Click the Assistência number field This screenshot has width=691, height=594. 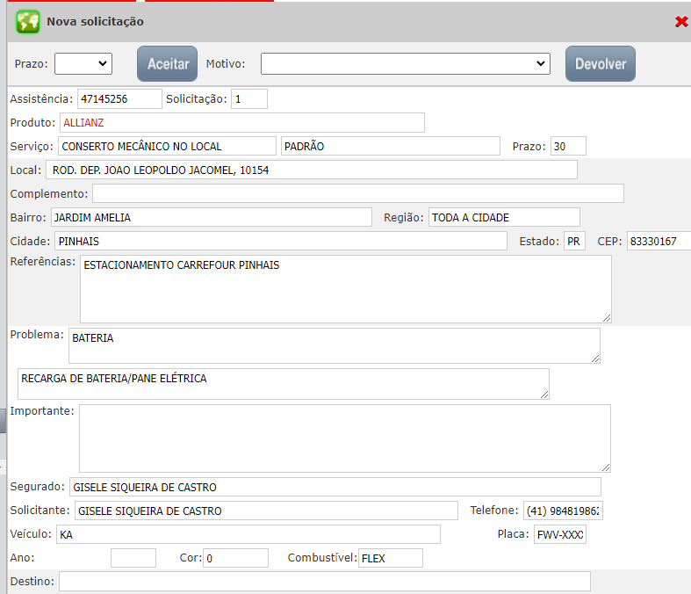(x=119, y=98)
